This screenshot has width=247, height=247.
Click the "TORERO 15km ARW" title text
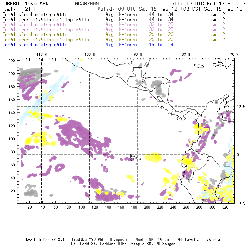25,3
